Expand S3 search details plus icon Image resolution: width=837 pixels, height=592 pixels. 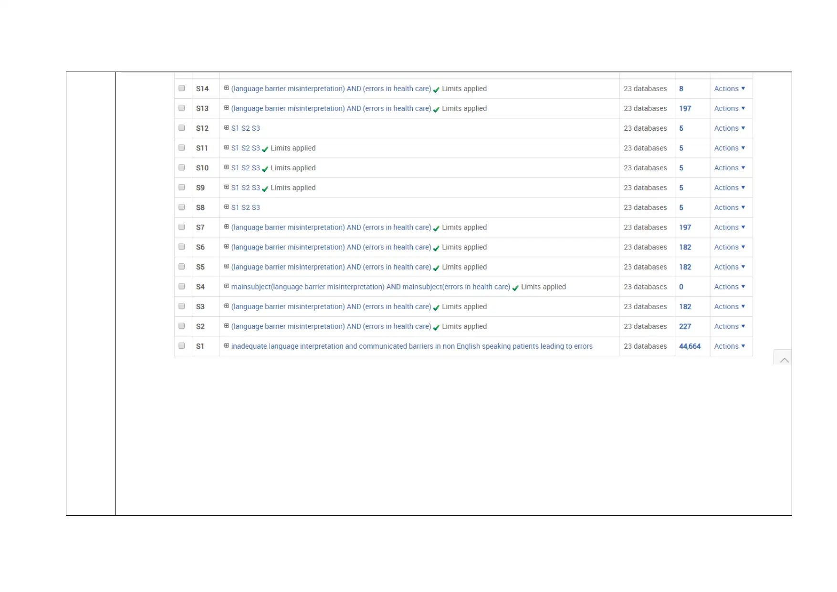pos(227,306)
